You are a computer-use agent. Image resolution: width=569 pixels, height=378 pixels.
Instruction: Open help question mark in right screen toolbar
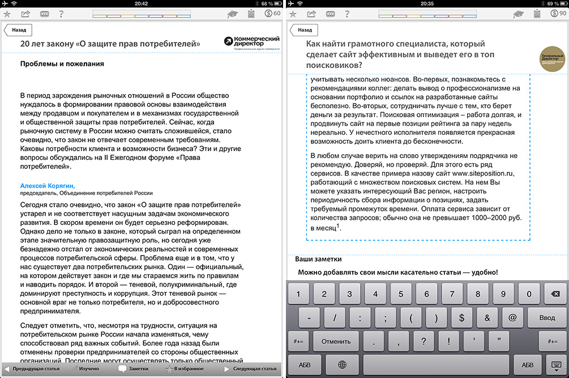tap(347, 14)
